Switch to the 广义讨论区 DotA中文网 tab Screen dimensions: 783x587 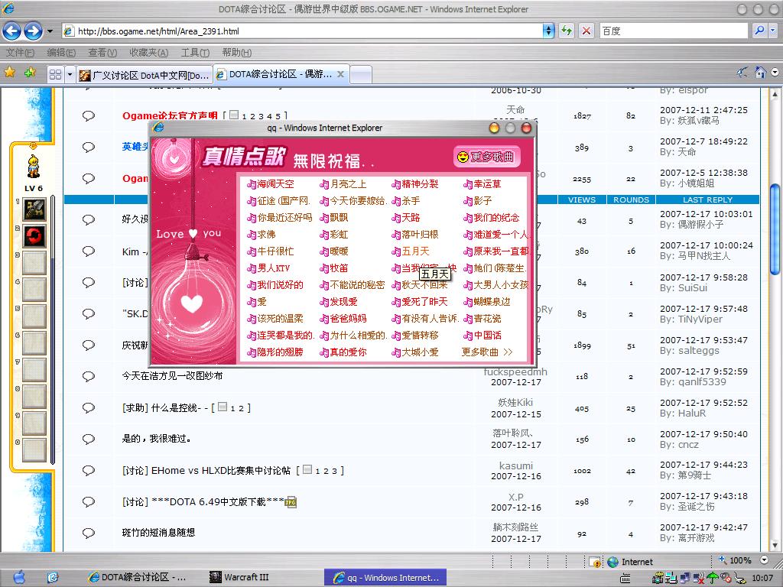[145, 75]
